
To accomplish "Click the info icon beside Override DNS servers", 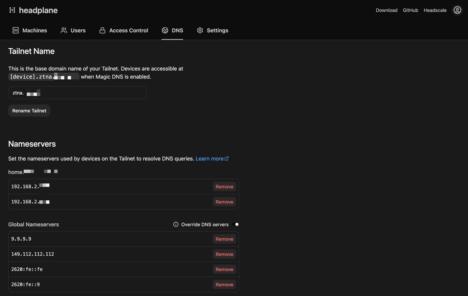I will pyautogui.click(x=176, y=224).
